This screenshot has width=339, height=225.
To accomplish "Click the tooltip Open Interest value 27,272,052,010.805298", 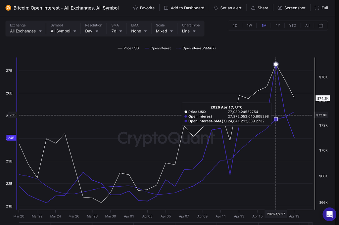I will 248,116.
